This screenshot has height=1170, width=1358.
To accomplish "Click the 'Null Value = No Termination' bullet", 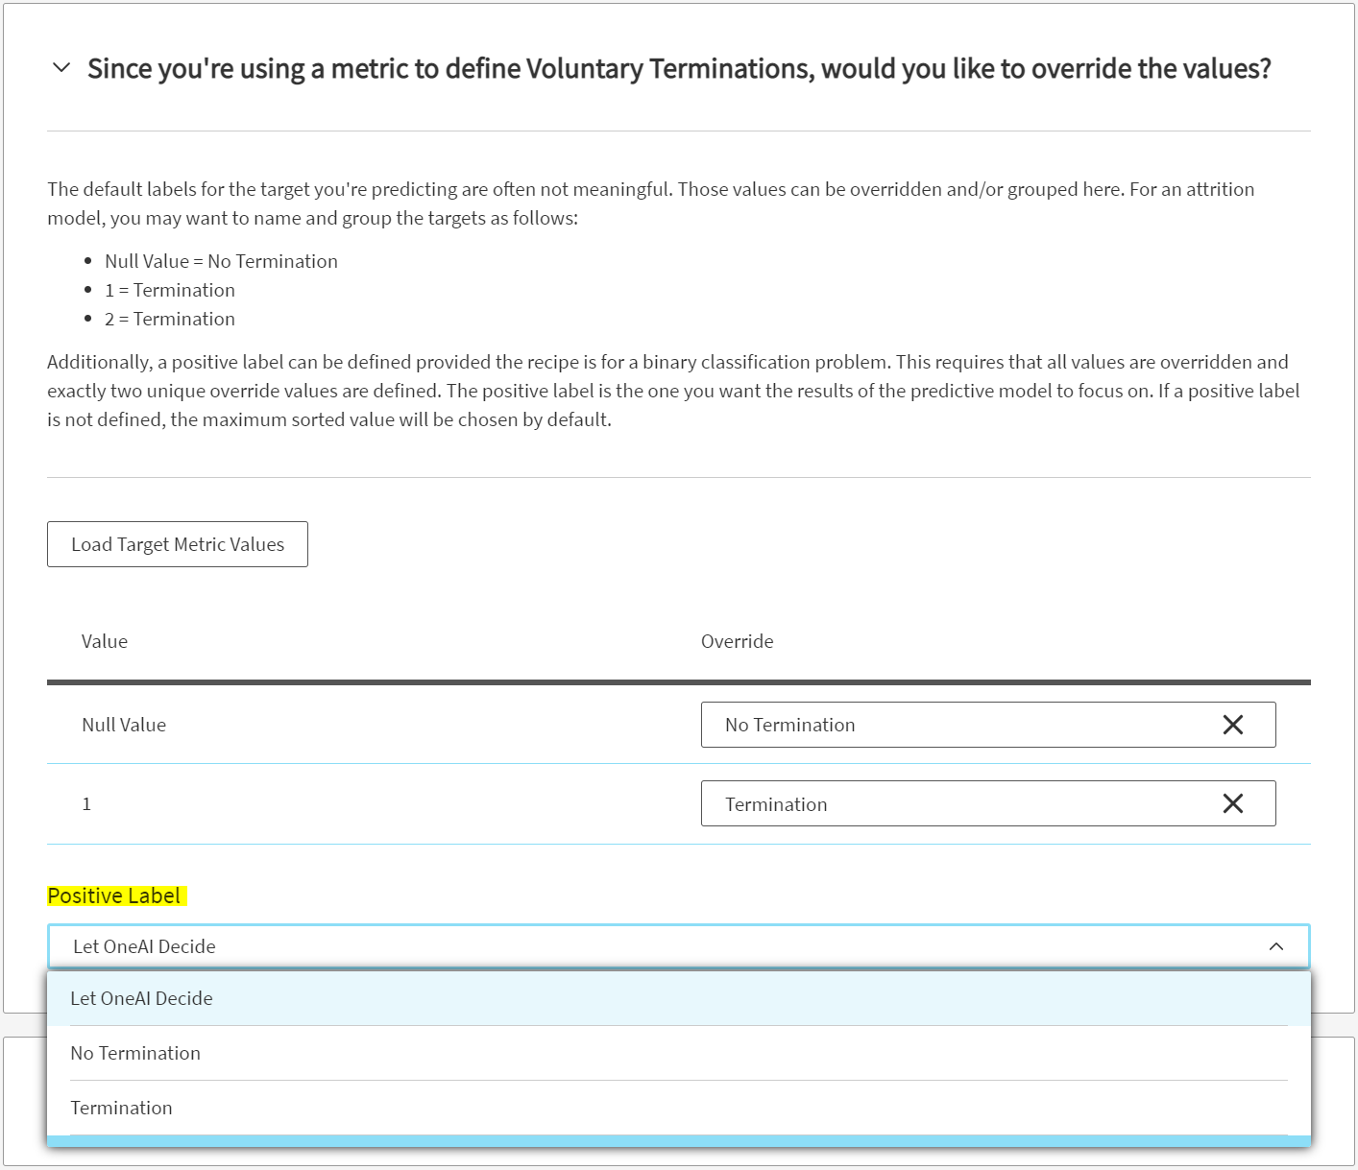I will pos(221,261).
